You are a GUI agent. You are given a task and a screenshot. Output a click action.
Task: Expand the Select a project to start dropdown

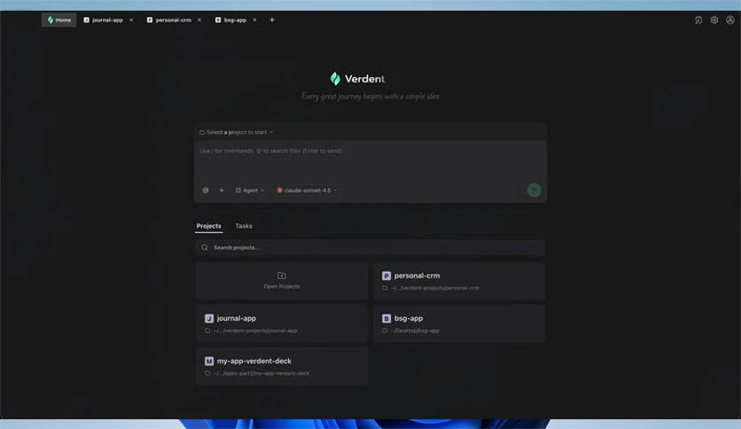237,132
